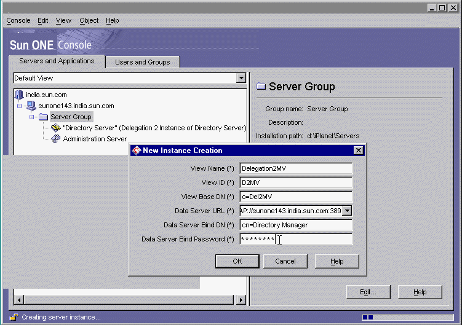This screenshot has height=325, width=462.
Task: Click the Data Server Bind DN field
Action: [296, 225]
